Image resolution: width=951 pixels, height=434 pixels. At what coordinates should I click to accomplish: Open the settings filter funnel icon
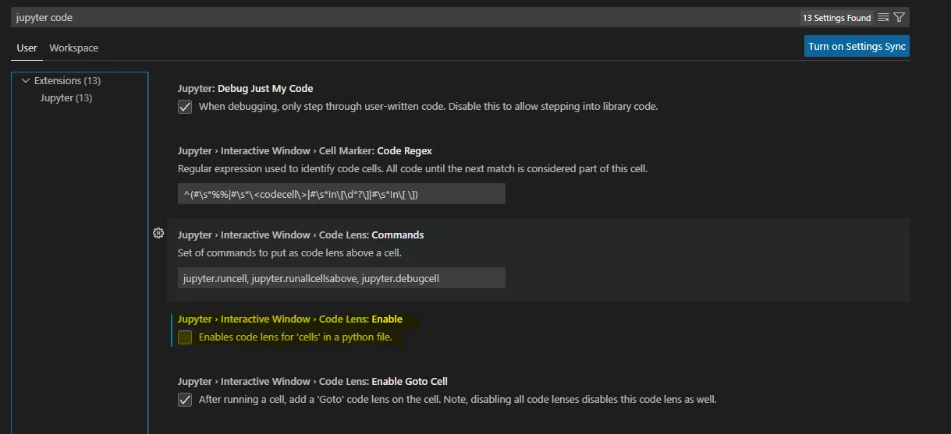coord(899,17)
